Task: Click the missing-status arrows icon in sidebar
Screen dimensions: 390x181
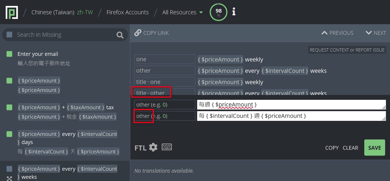Action: (x=9, y=179)
